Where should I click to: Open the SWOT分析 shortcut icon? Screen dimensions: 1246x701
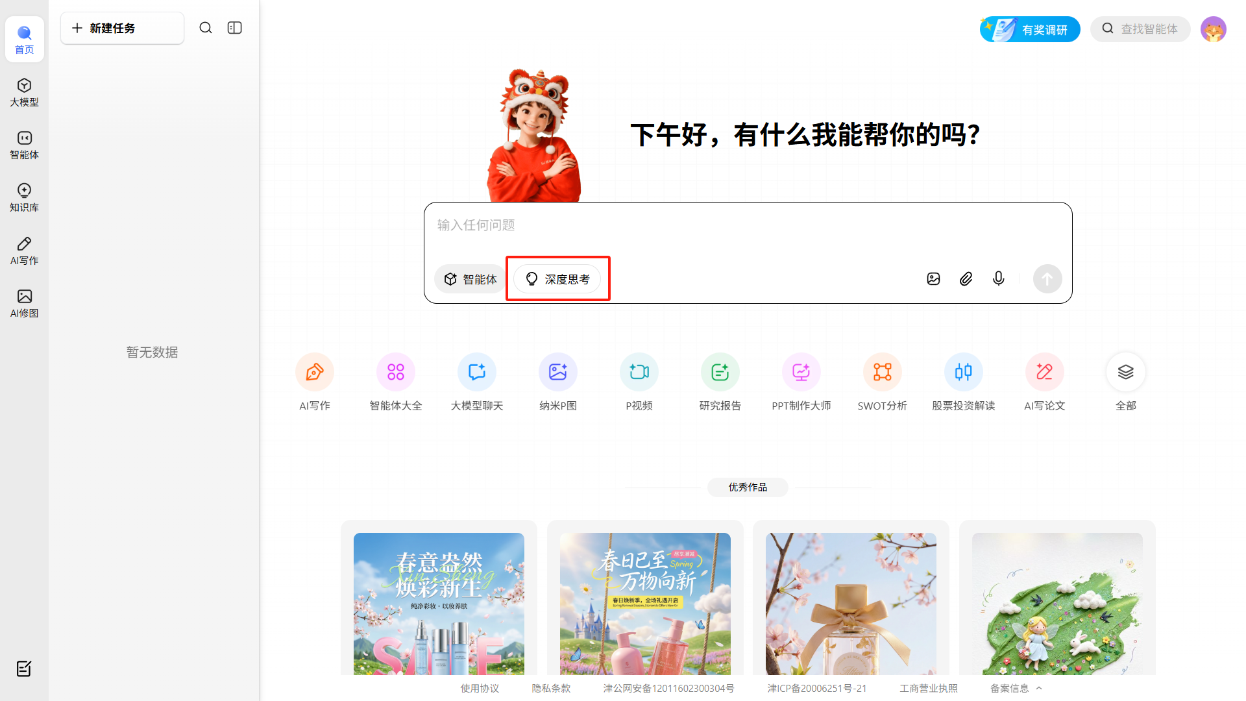pyautogui.click(x=882, y=372)
